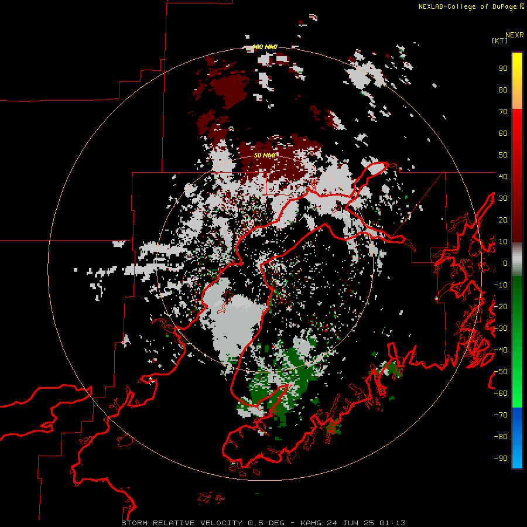
Task: Click the -40 value on velocity scale
Action: click(x=501, y=350)
